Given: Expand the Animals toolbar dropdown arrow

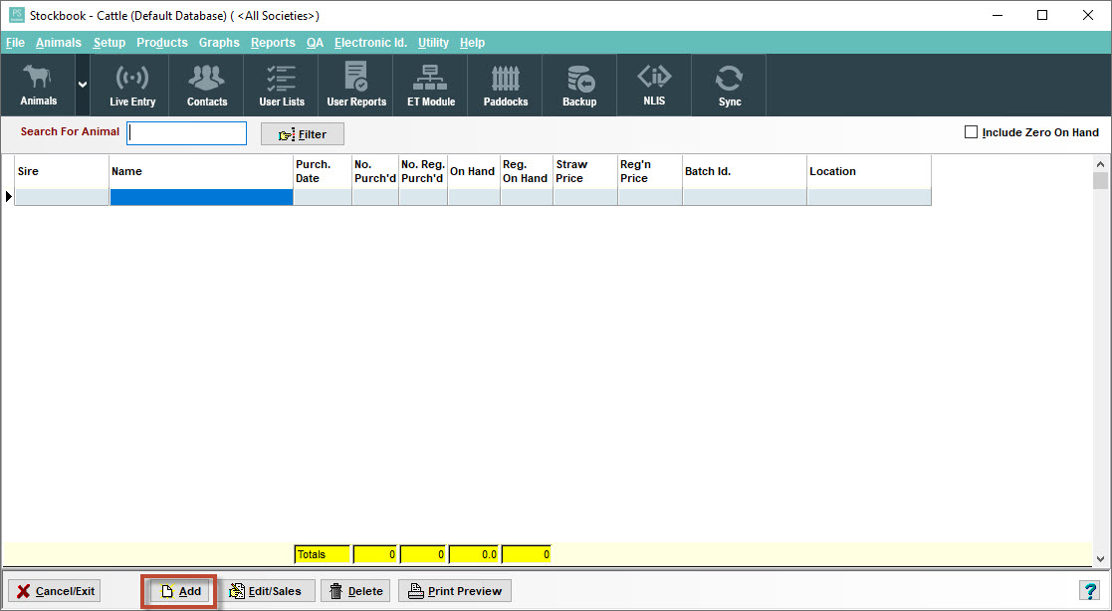Looking at the screenshot, I should [83, 85].
